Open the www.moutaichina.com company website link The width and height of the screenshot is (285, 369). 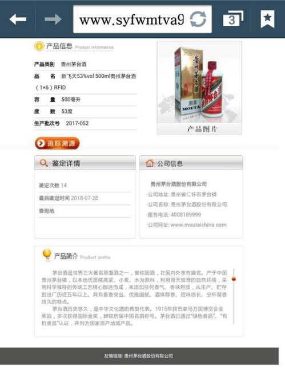(x=198, y=225)
